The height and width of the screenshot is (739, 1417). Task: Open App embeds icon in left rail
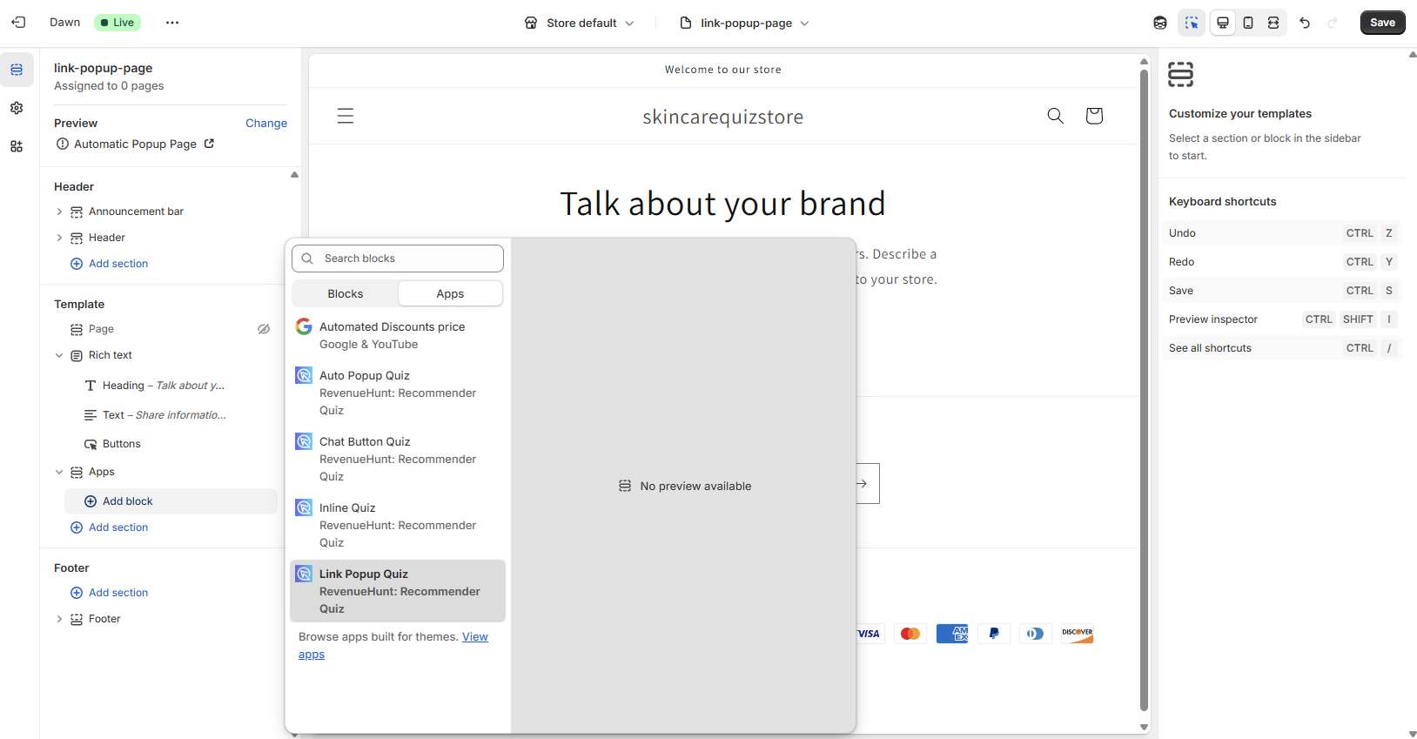click(x=17, y=146)
